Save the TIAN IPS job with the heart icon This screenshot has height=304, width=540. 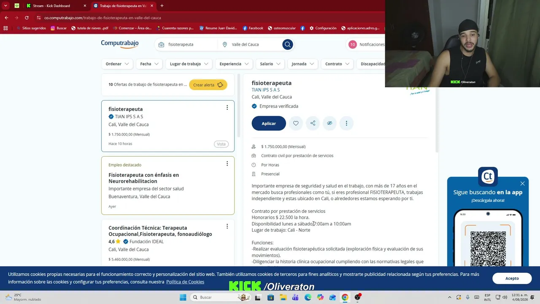(x=296, y=123)
